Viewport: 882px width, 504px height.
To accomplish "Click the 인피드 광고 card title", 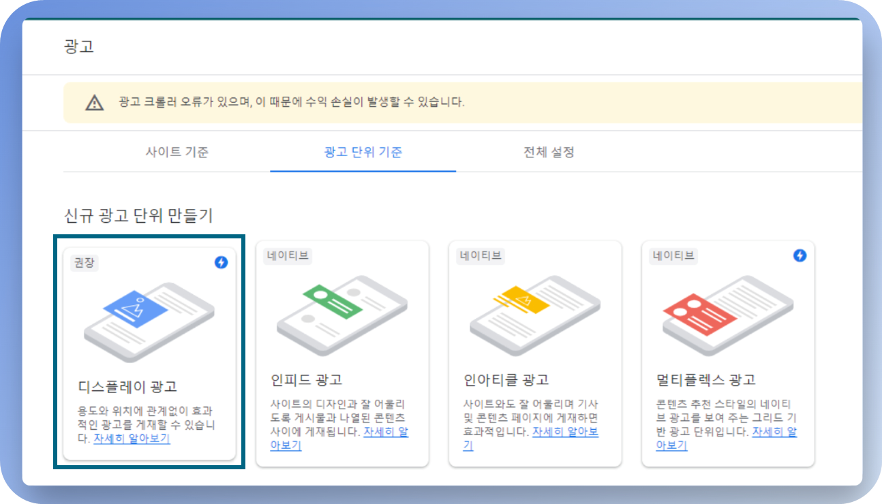I will coord(307,380).
